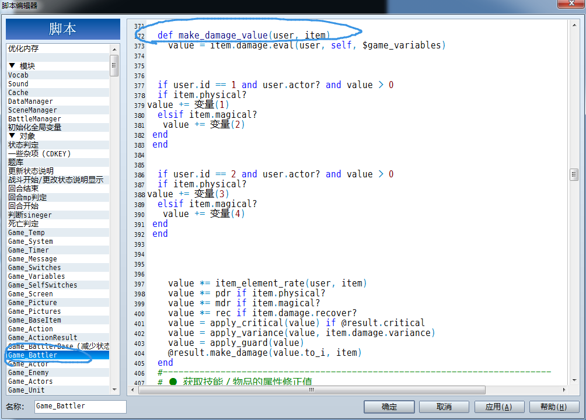
Task: Click the 名称 script name field
Action: pyautogui.click(x=81, y=406)
